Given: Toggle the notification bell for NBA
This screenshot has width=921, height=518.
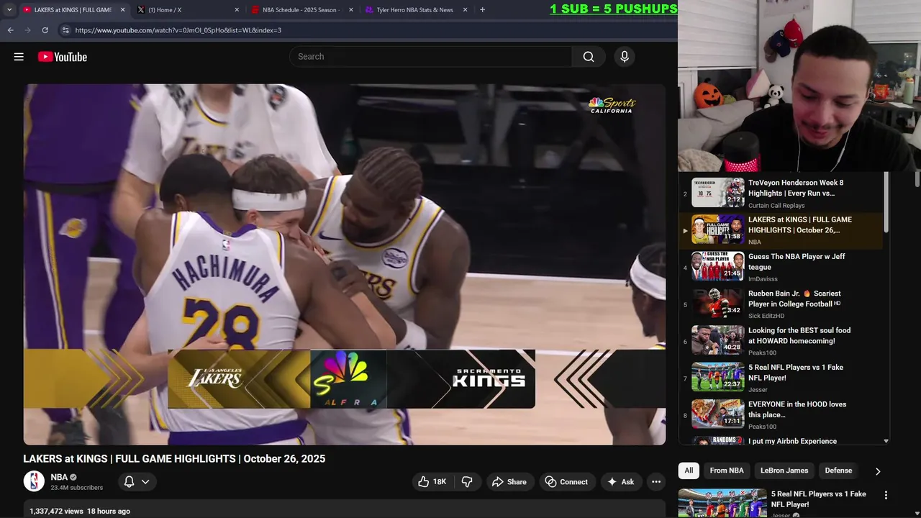Looking at the screenshot, I should coord(130,482).
